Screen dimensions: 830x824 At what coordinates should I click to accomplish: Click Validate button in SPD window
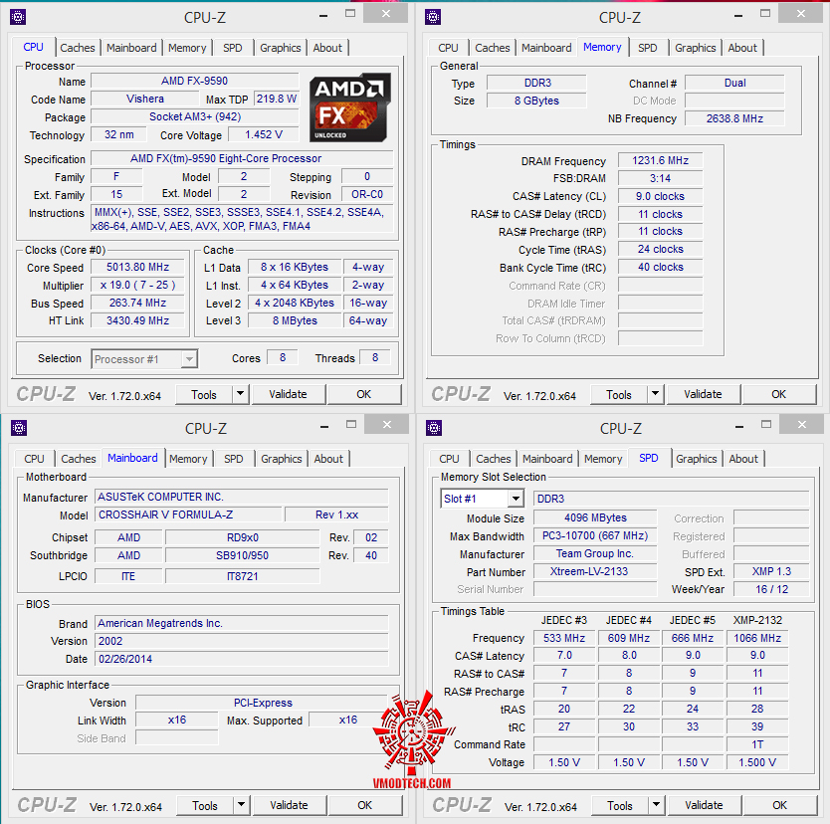(x=704, y=805)
